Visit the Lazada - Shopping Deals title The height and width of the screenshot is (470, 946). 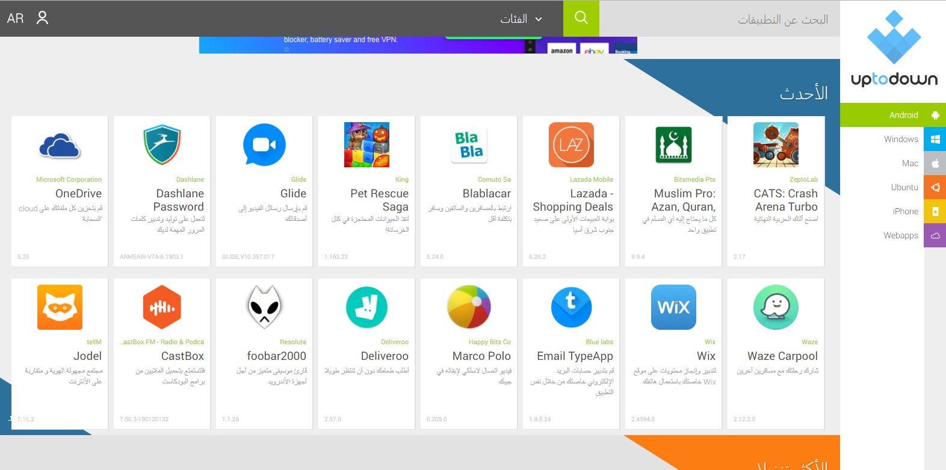coord(573,200)
